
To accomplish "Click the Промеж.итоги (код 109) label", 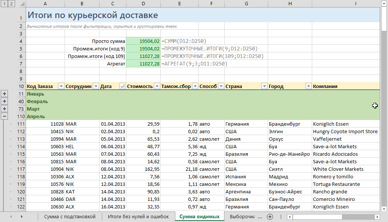I will point(97,56).
